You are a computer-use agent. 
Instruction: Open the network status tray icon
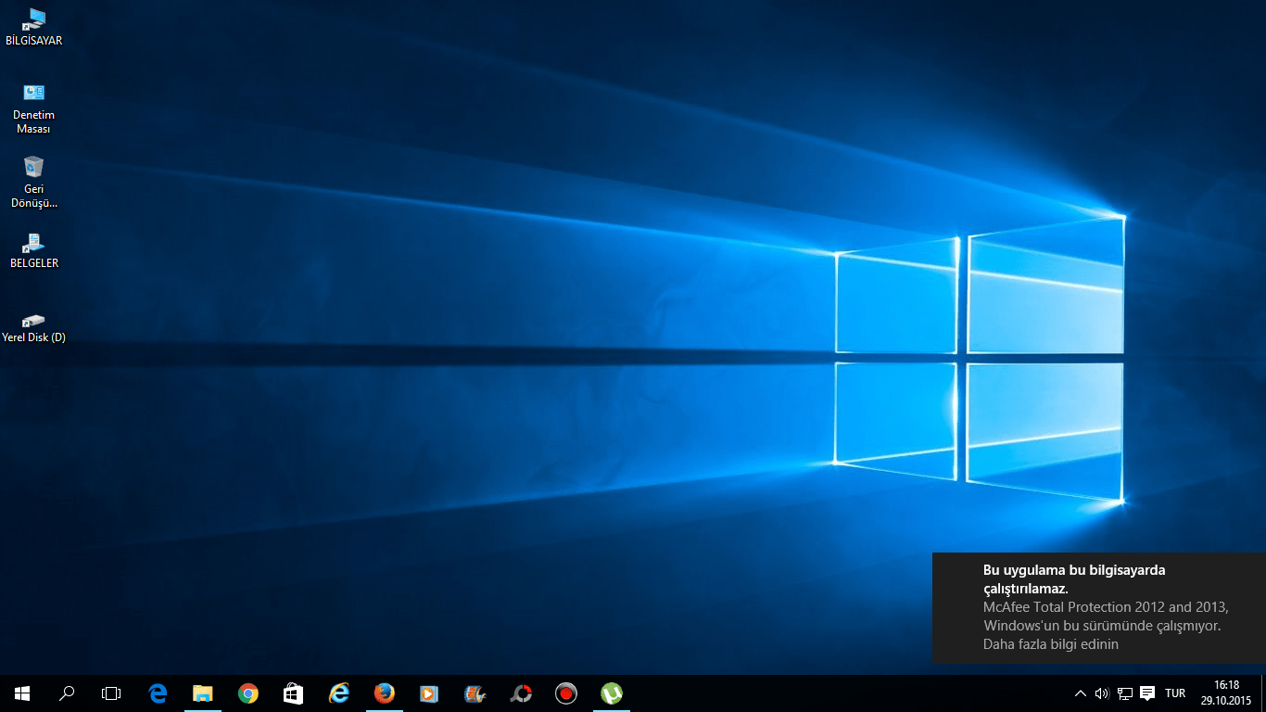click(x=1125, y=693)
